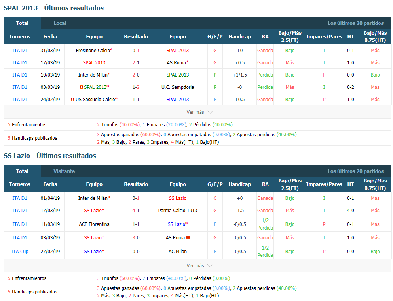The image size is (393, 301).
Task: Click Inter de Milán in the SS Lazio table
Action: (x=93, y=198)
